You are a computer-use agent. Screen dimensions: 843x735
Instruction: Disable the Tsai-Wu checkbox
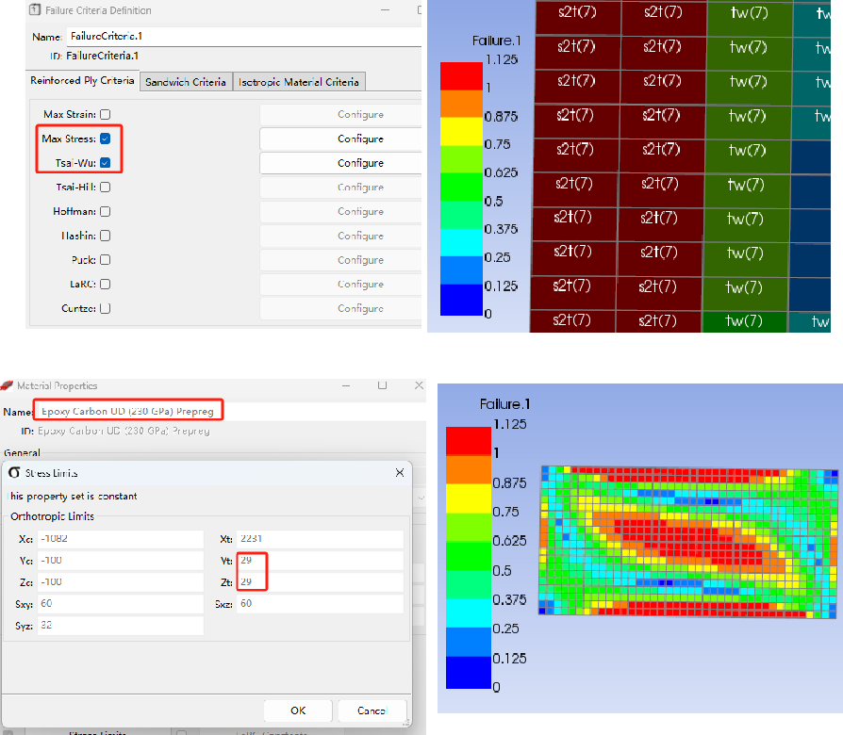[x=106, y=163]
